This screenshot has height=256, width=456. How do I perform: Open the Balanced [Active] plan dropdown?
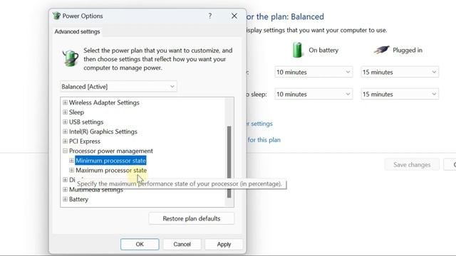click(x=118, y=87)
